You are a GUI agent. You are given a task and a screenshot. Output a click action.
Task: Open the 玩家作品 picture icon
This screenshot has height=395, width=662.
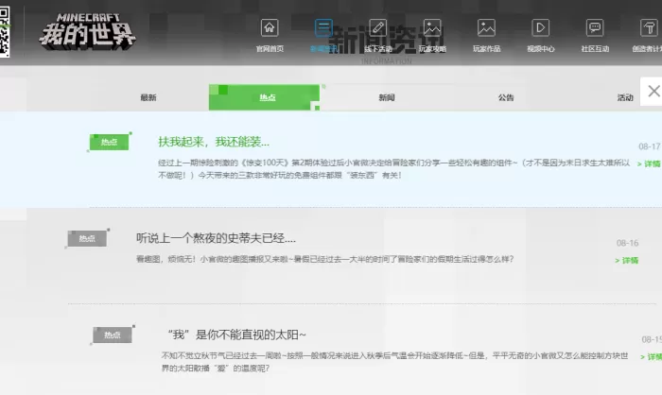point(486,27)
